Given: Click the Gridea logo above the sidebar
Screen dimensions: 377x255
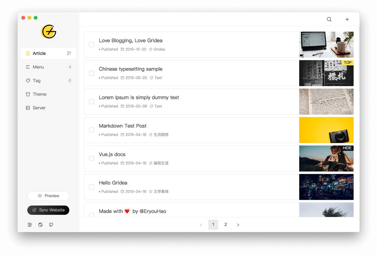Looking at the screenshot, I should [48, 32].
